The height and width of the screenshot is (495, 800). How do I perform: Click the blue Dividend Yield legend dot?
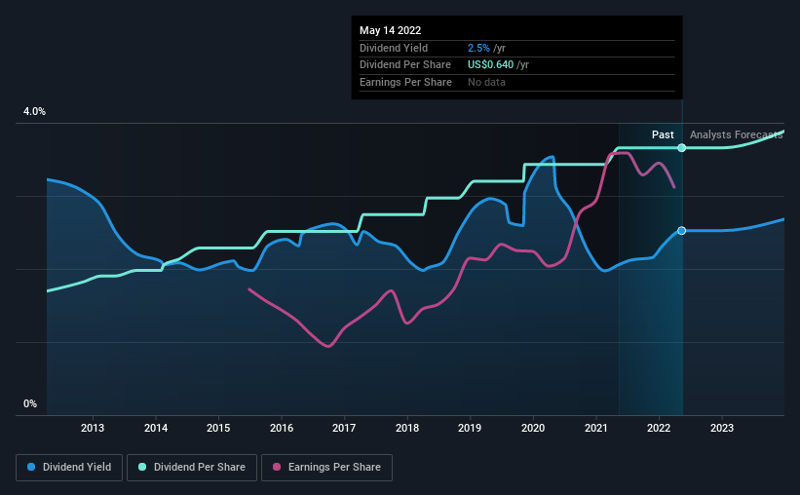[x=31, y=467]
